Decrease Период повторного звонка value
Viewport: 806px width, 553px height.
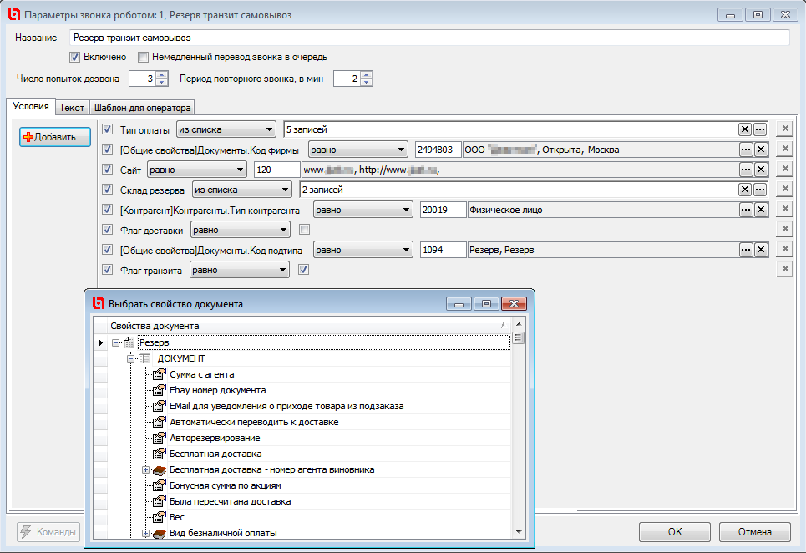pyautogui.click(x=367, y=82)
